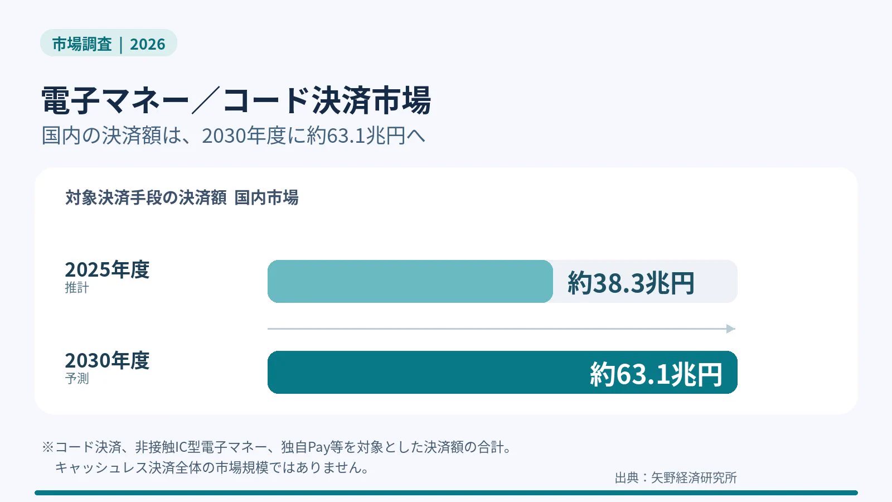This screenshot has height=502, width=892.
Task: Click the teal footer line at bottom
Action: [x=446, y=493]
